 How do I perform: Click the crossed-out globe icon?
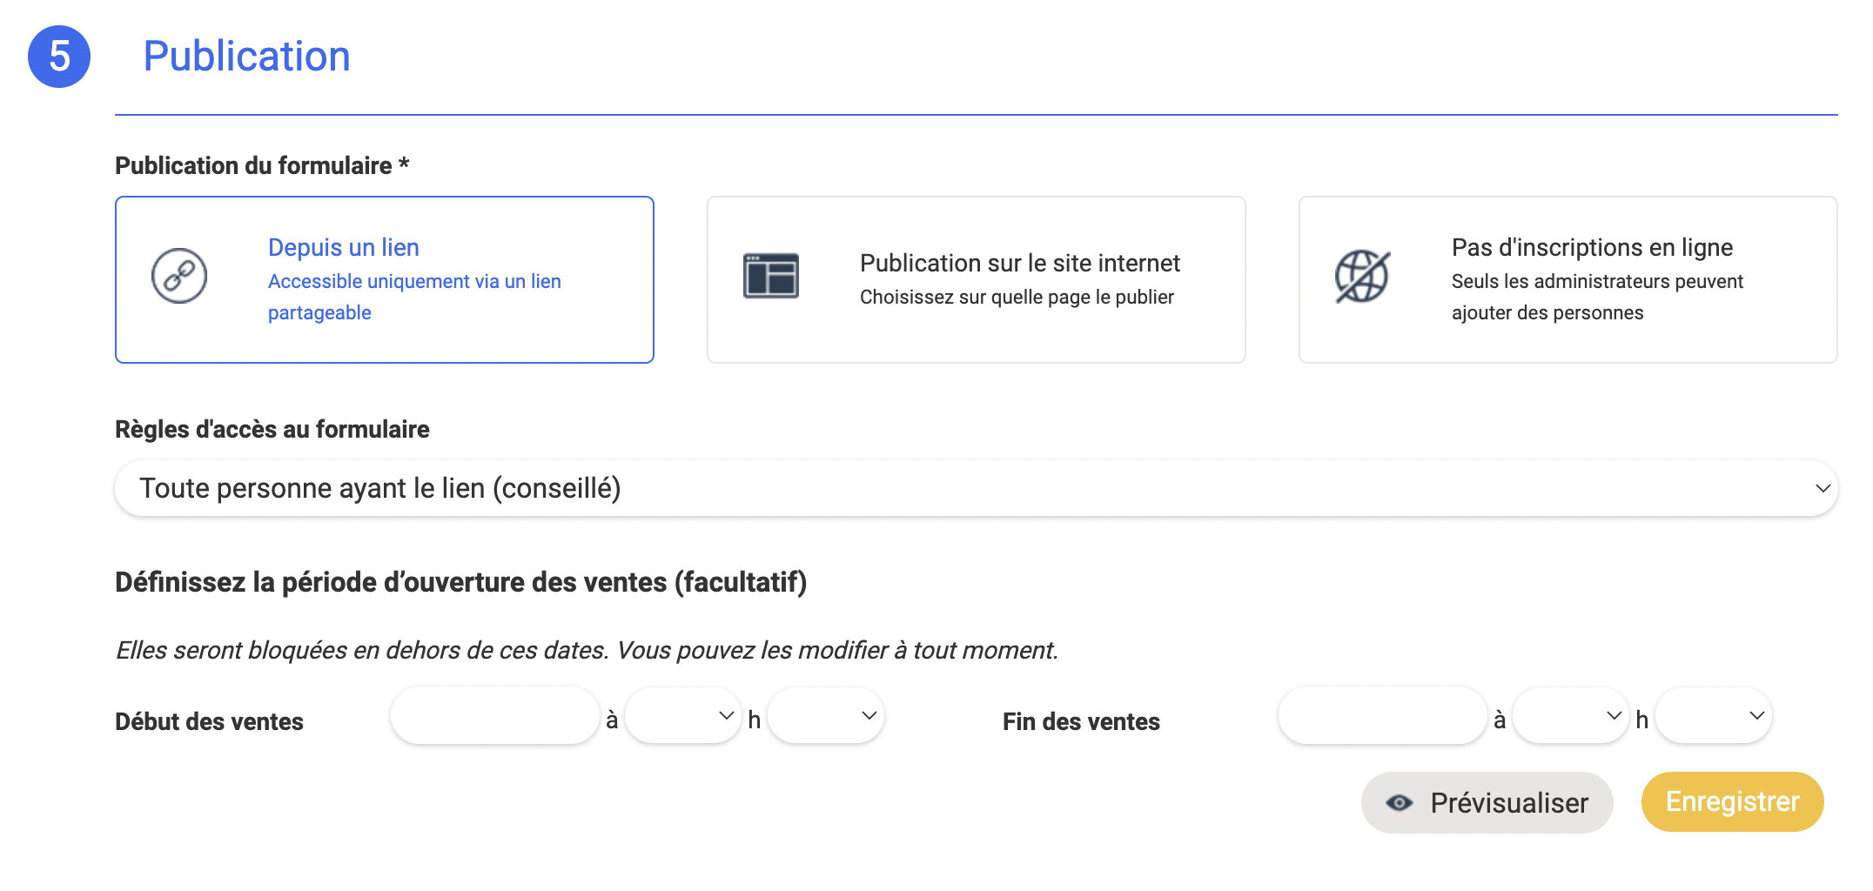1362,277
